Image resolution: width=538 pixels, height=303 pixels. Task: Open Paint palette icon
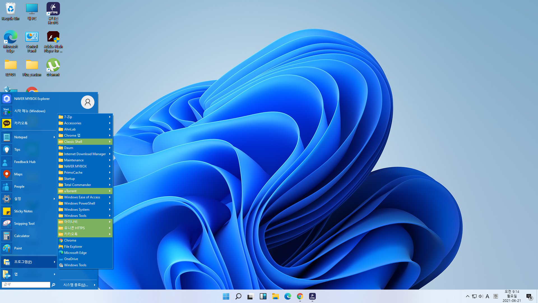(x=7, y=248)
